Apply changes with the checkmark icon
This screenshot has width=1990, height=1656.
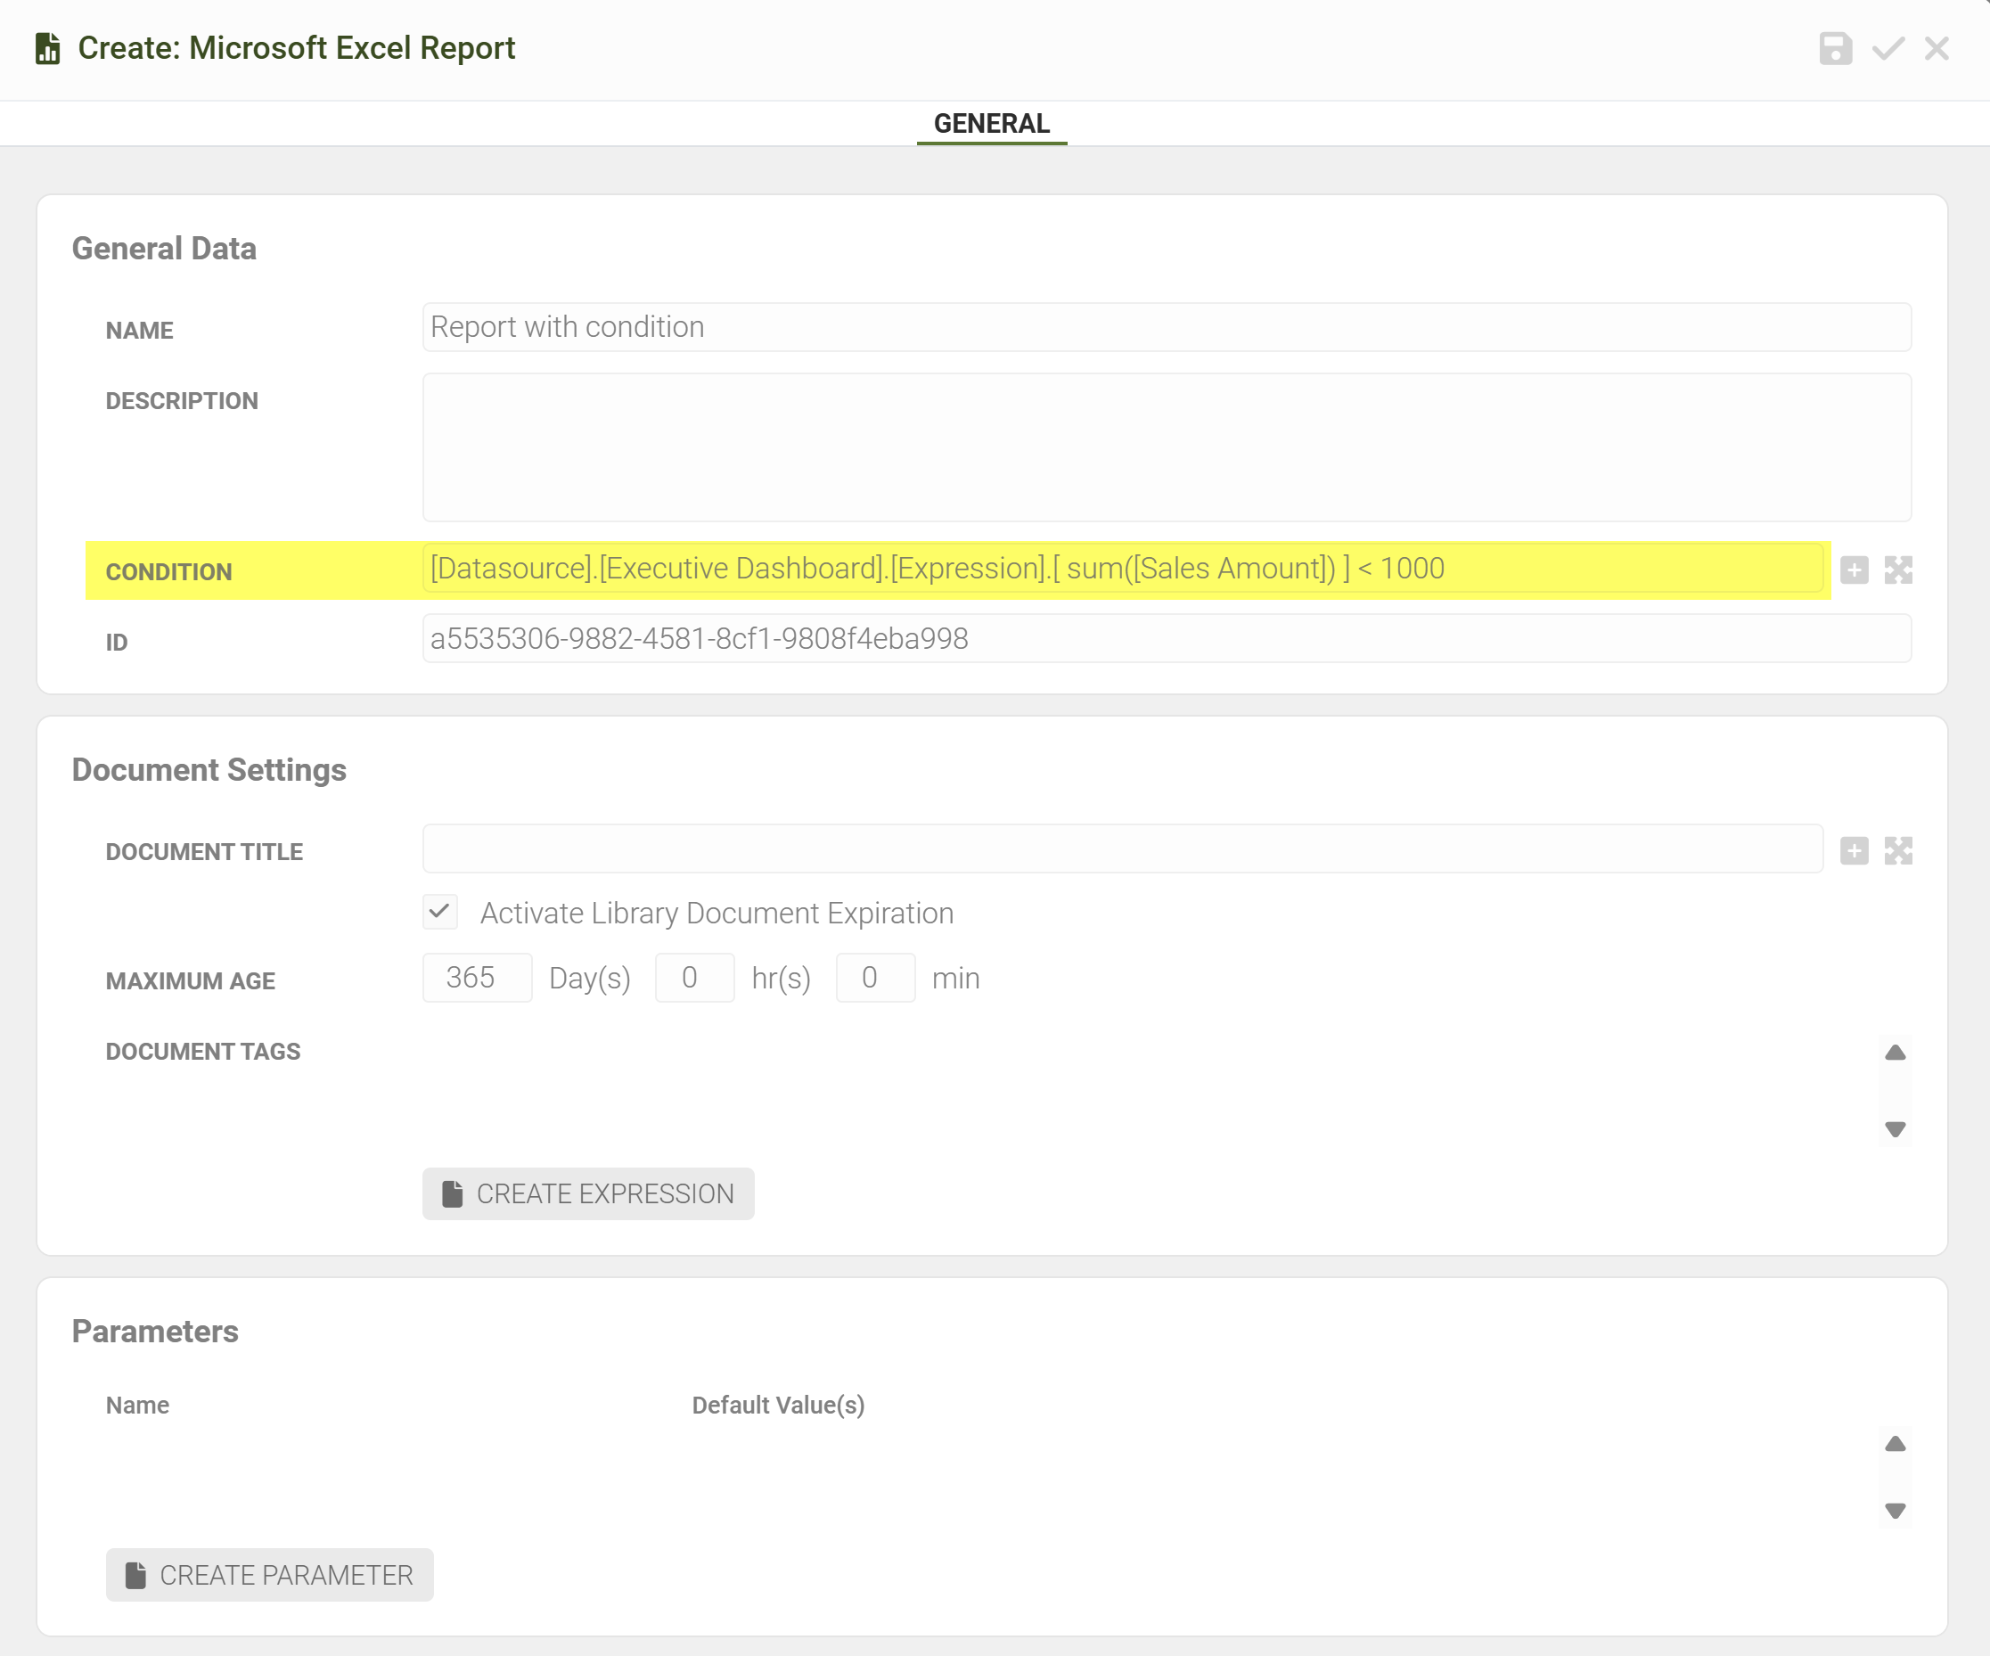pyautogui.click(x=1888, y=48)
